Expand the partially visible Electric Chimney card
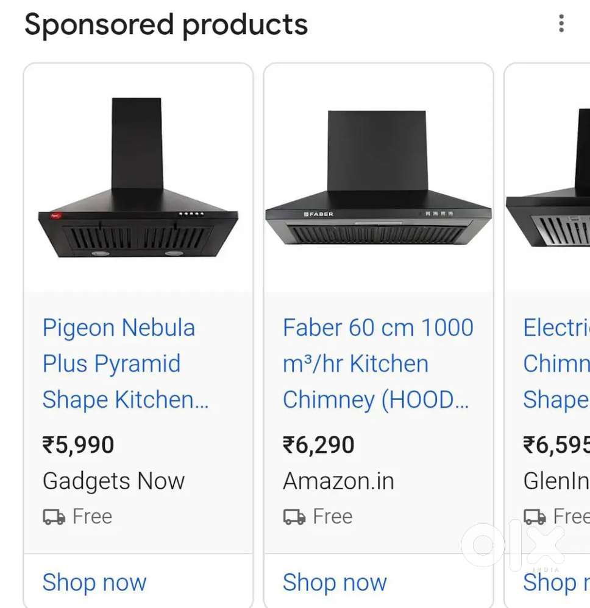Screen dimensions: 590x608 tap(547, 335)
